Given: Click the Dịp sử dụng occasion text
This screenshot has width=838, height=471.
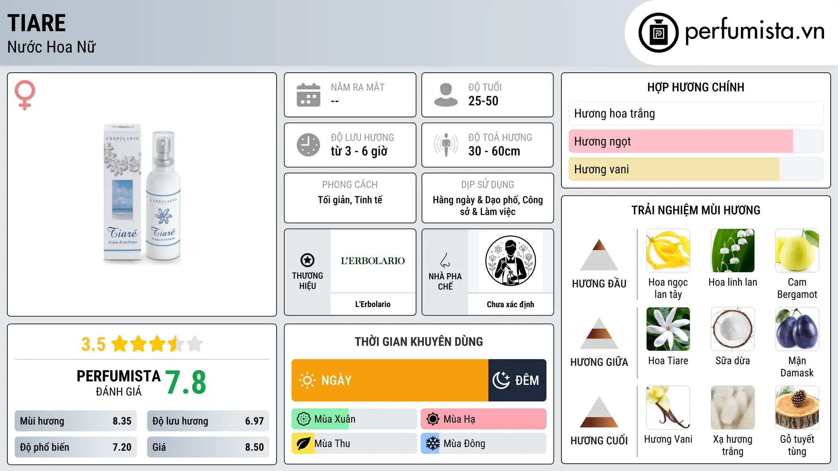Looking at the screenshot, I should 488,206.
